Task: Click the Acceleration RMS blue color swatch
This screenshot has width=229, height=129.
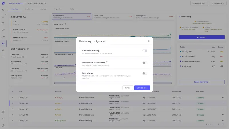Action: [x=181, y=56]
